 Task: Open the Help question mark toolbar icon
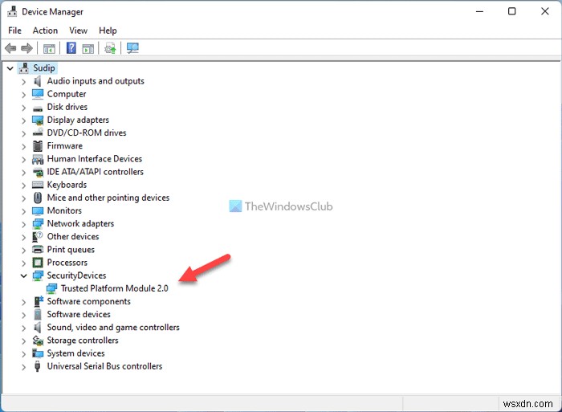pyautogui.click(x=71, y=47)
